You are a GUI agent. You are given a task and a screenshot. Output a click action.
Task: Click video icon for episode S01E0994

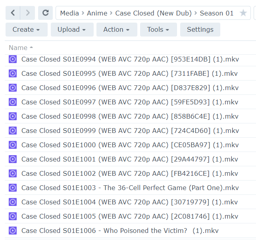(x=13, y=59)
